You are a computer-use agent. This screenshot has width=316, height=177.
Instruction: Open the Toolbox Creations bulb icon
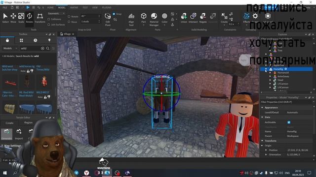[x=49, y=40]
